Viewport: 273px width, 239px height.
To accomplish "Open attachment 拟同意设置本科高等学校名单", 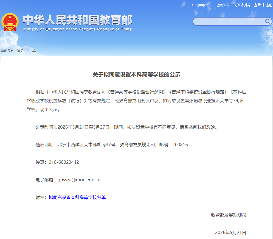I will (77, 197).
